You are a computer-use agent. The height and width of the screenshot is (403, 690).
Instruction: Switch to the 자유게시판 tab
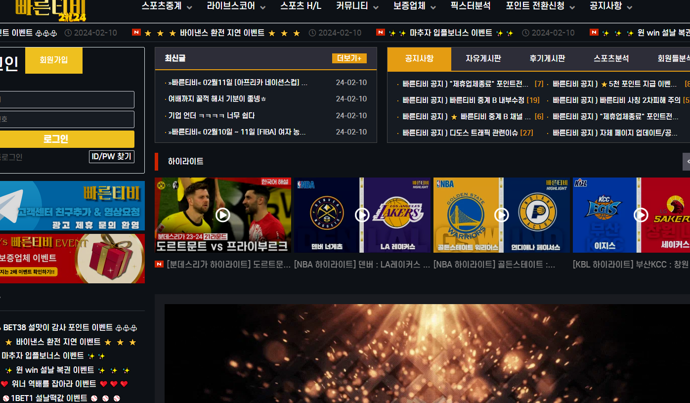pos(483,59)
